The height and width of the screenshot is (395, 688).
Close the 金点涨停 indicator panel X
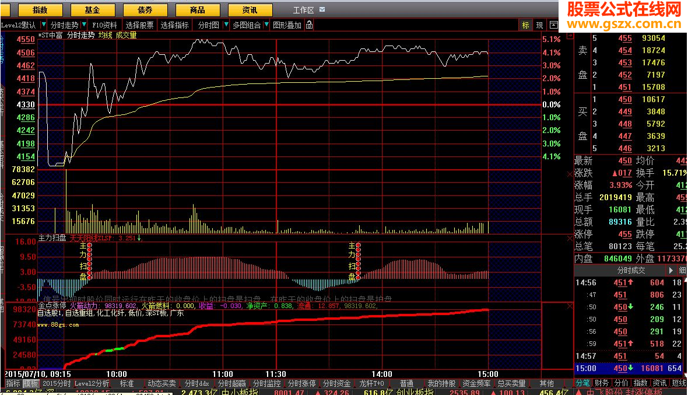[570, 306]
